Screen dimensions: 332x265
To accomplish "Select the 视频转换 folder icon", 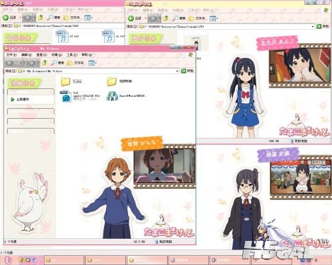I will tap(112, 81).
